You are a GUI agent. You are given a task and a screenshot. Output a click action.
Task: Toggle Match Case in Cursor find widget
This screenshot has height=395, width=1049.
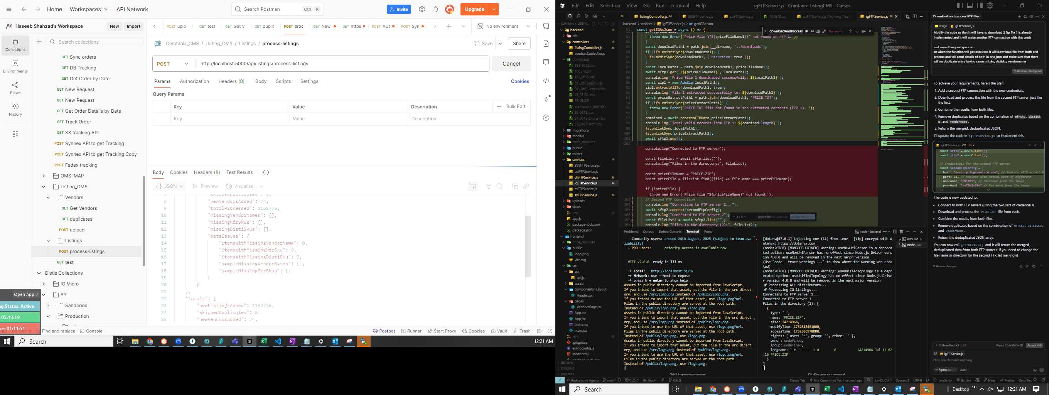813,31
